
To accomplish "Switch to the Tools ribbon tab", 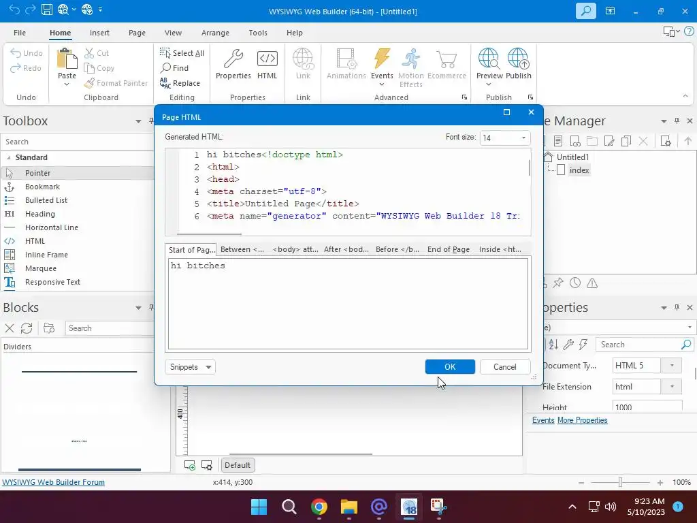I will (258, 33).
